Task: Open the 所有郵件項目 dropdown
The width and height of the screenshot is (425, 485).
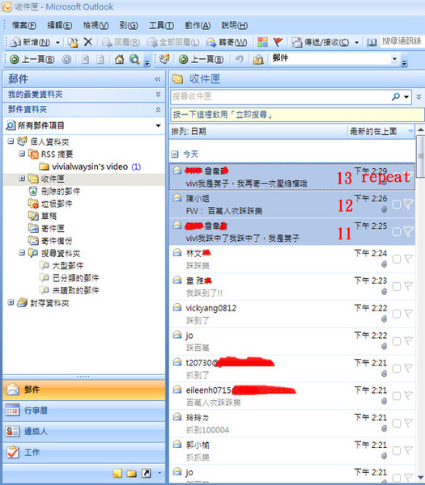Action: pos(158,125)
